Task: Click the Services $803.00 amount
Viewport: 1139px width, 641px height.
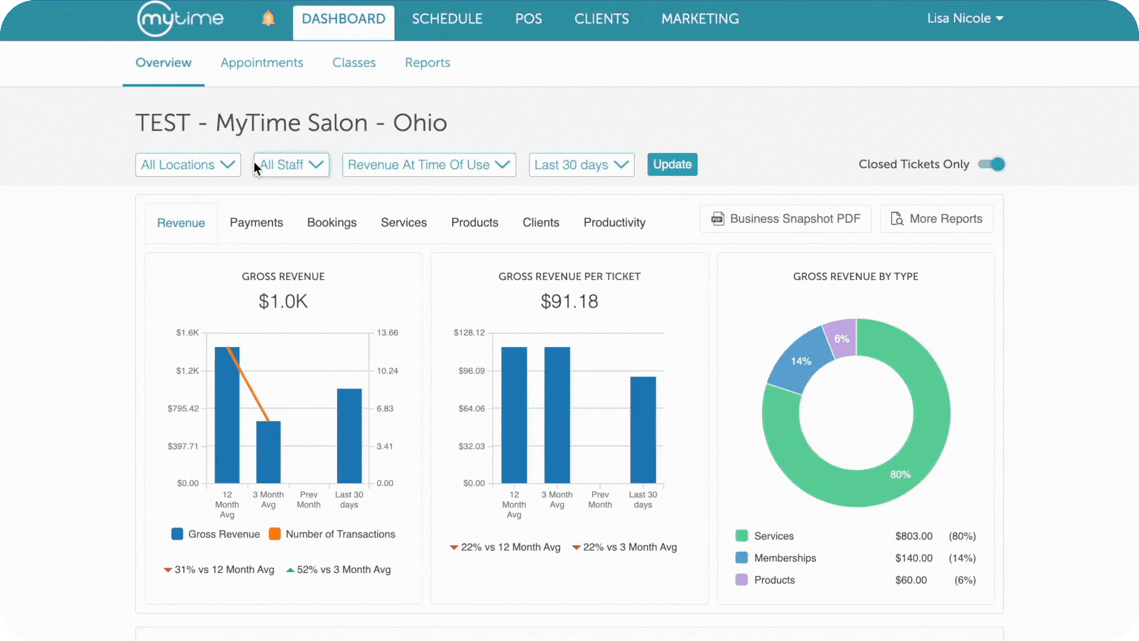Action: coord(914,536)
